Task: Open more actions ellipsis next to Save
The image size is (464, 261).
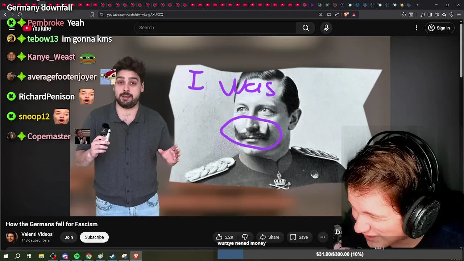Action: point(323,237)
